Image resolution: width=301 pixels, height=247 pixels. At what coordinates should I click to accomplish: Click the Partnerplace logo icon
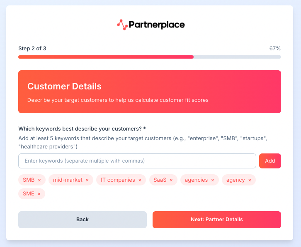click(122, 25)
